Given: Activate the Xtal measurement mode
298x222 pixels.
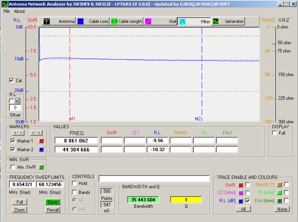Looking at the screenshot, I should tap(161, 21).
